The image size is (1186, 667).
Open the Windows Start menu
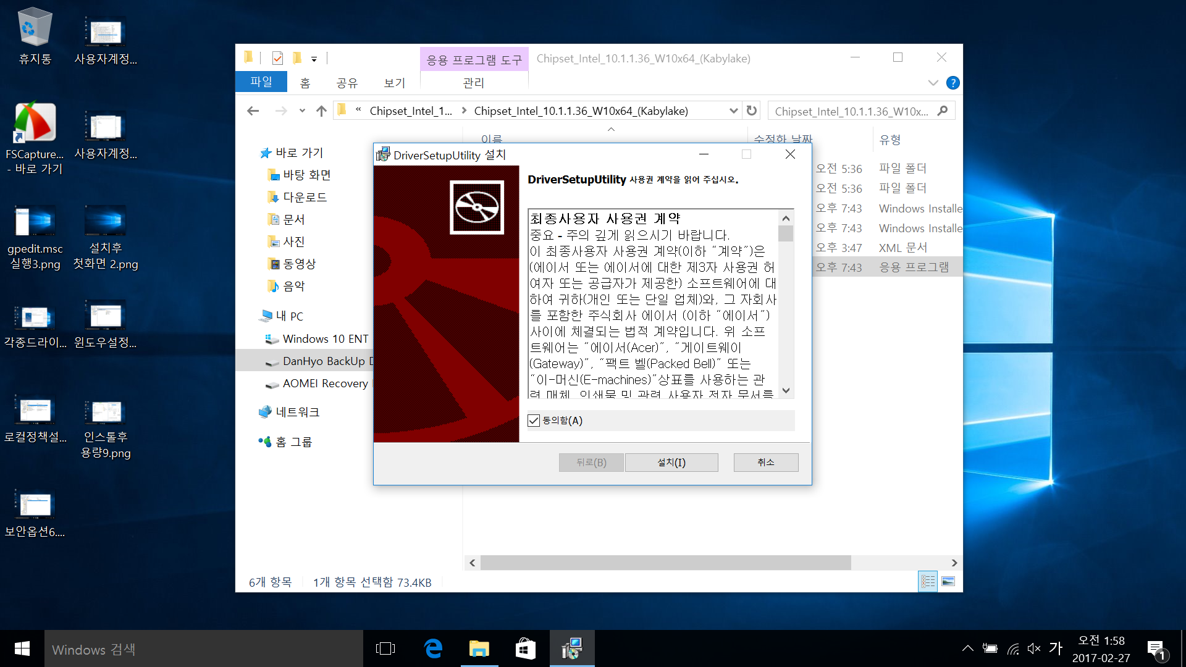coord(22,648)
